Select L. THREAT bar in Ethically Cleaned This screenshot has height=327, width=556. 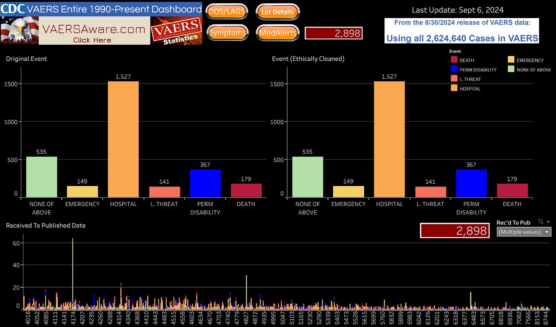pos(430,192)
